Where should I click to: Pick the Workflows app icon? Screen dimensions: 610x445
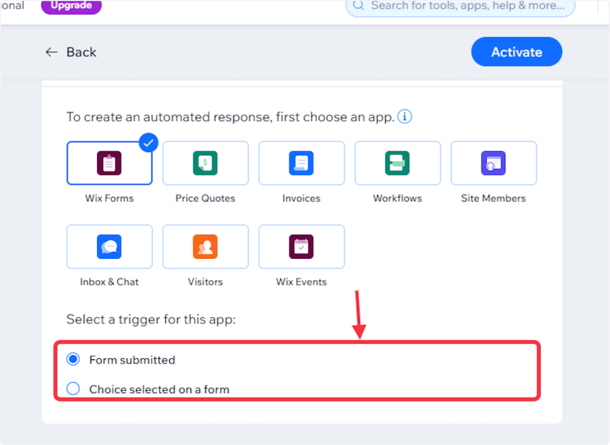coord(397,163)
